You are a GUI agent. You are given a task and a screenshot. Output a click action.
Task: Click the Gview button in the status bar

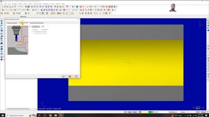129,112
